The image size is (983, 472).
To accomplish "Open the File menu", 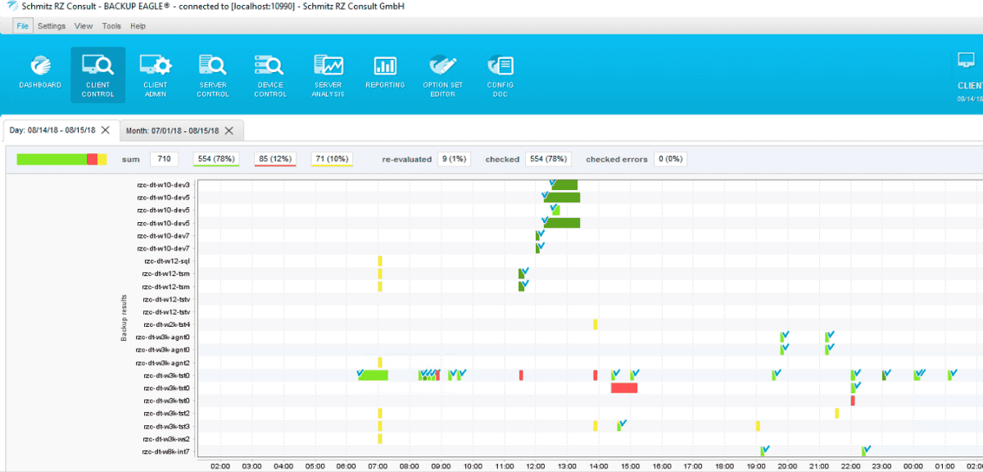I will coord(22,26).
